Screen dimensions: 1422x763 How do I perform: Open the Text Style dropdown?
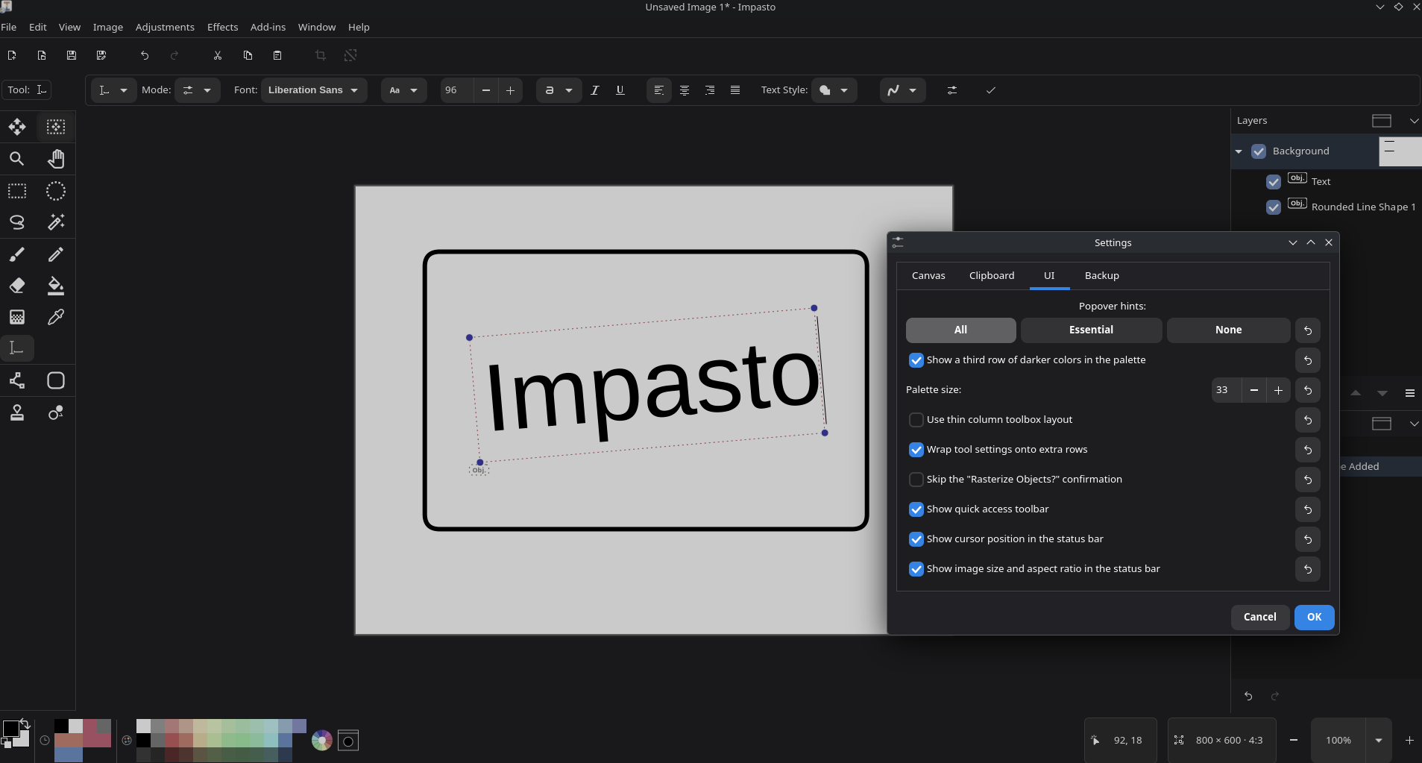pyautogui.click(x=834, y=90)
